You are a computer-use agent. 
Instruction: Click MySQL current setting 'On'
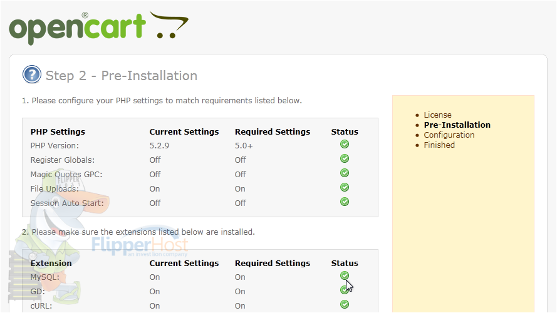coord(155,277)
